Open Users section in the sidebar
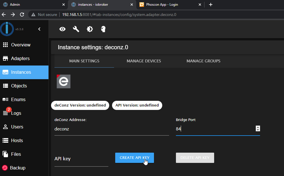 coord(17,127)
